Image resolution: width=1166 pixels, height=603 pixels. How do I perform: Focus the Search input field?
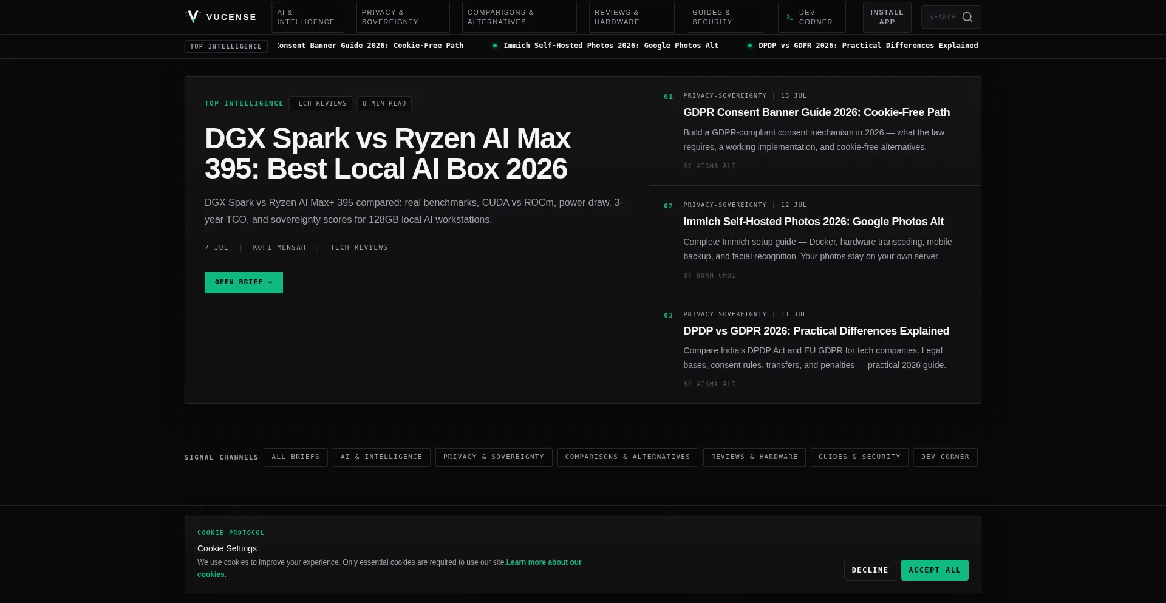[x=951, y=17]
